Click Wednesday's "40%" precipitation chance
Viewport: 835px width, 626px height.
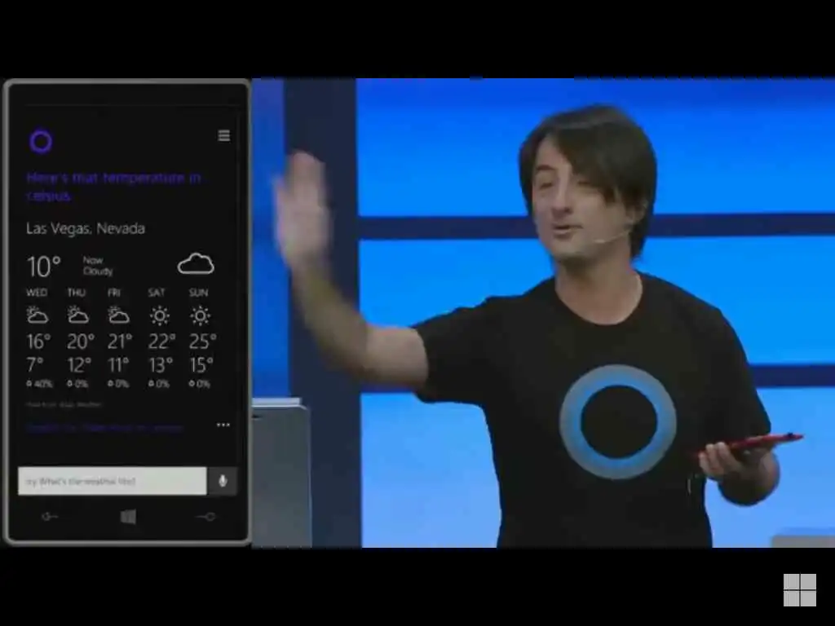click(x=39, y=384)
